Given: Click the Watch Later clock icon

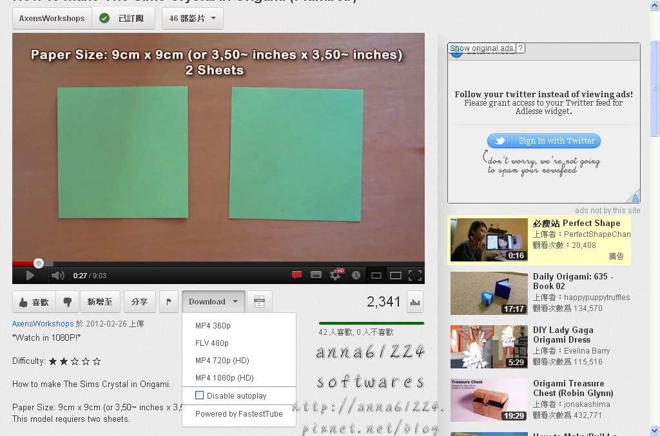Looking at the screenshot, I should (x=356, y=276).
